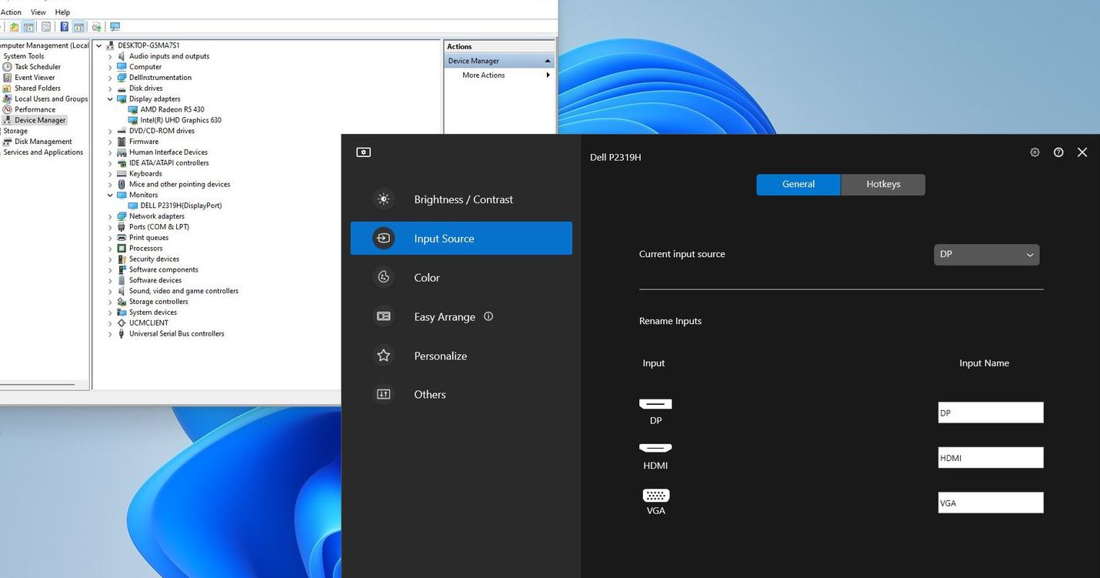Switch to the General tab
The image size is (1100, 578).
click(x=798, y=185)
